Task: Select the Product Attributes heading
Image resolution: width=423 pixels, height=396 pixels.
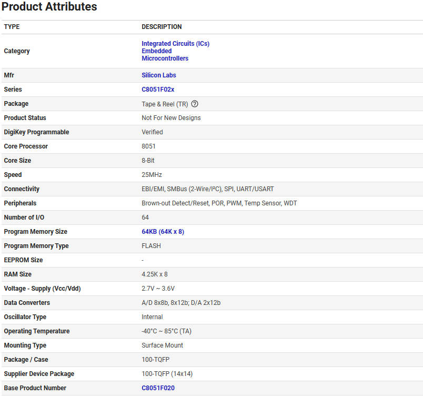Action: pos(49,7)
